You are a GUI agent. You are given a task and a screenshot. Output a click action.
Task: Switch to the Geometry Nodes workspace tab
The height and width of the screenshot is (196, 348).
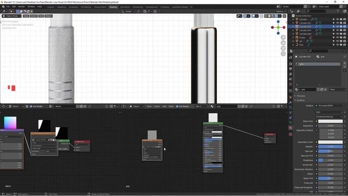coord(180,7)
